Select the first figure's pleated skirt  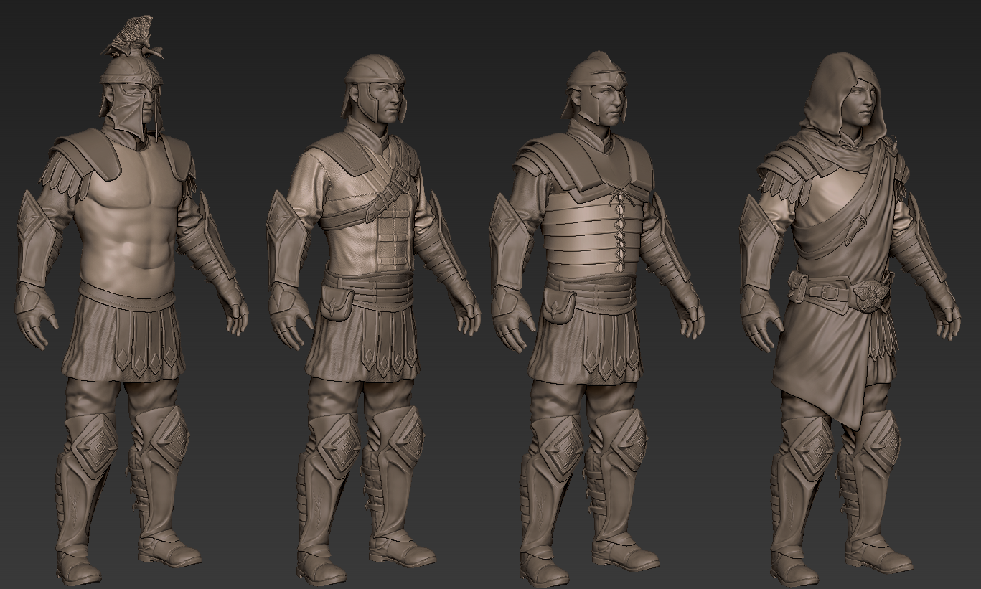[x=126, y=341]
